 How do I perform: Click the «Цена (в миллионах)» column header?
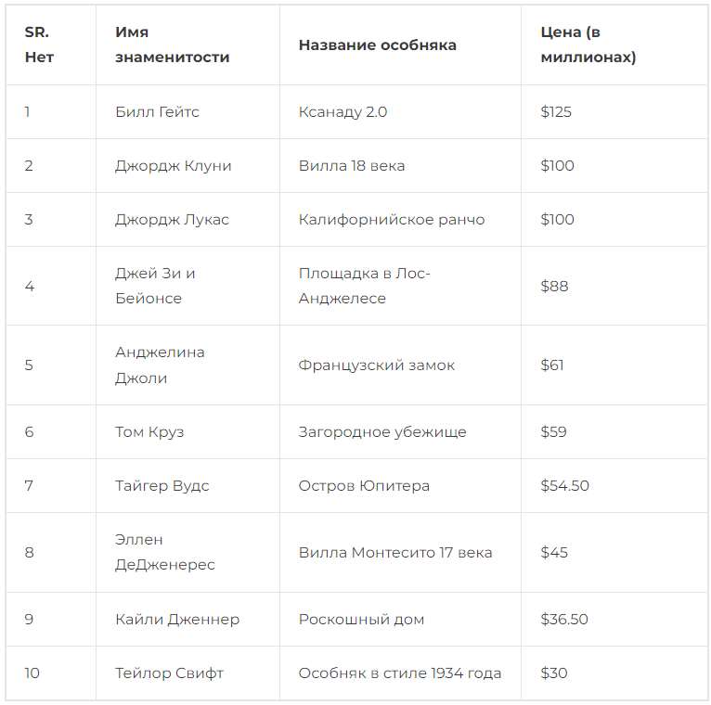(x=588, y=45)
